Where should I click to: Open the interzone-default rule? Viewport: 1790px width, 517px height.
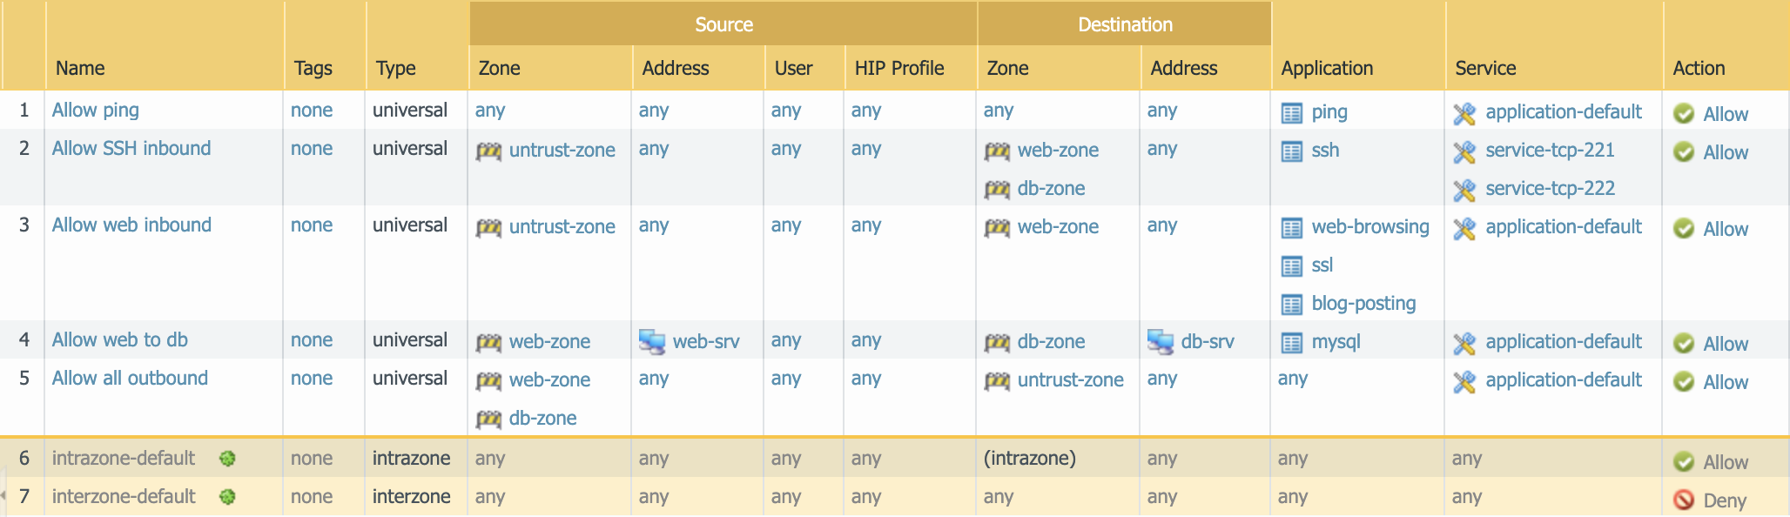124,497
